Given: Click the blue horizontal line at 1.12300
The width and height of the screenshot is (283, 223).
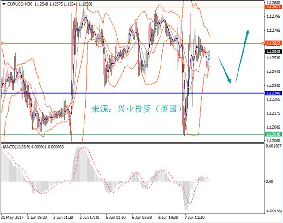Looking at the screenshot, I should point(133,93).
